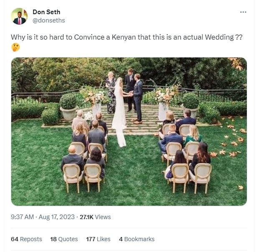The image size is (256, 252).
Task: Open the 18 Quotes list
Action: [x=64, y=239]
